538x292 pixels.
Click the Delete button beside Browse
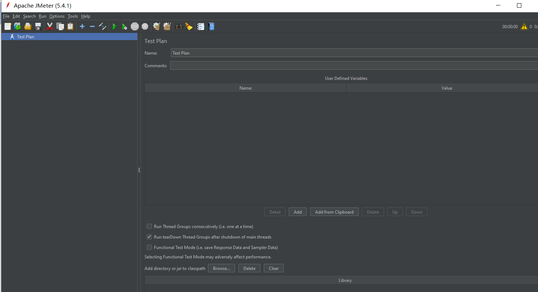coord(249,268)
